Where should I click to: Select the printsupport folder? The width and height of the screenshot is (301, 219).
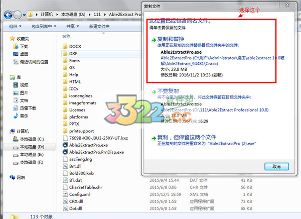point(81,131)
